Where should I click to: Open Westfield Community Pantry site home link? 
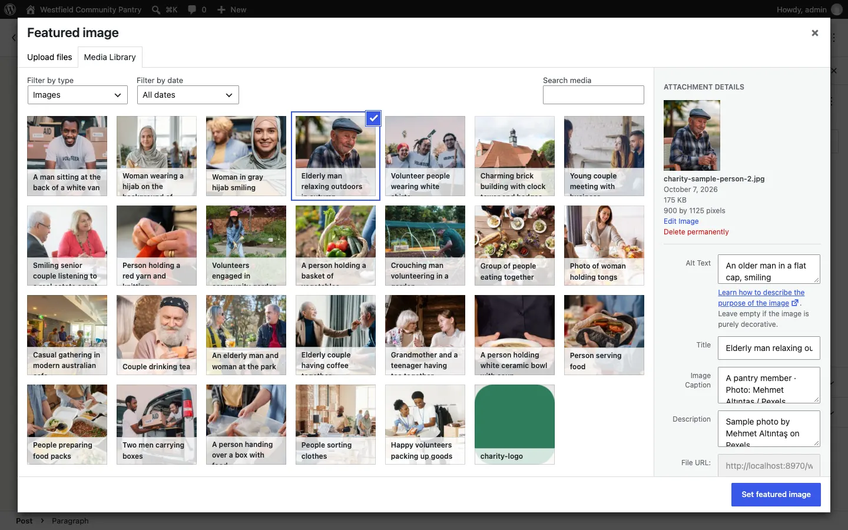pyautogui.click(x=84, y=9)
